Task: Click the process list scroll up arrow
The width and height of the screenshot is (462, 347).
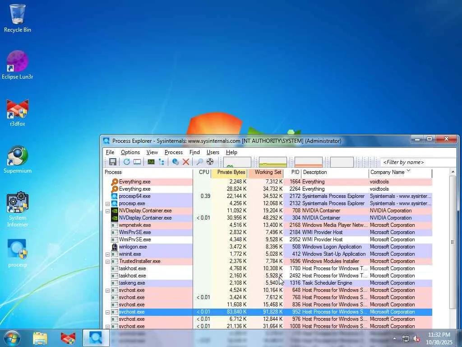Action: tap(453, 172)
